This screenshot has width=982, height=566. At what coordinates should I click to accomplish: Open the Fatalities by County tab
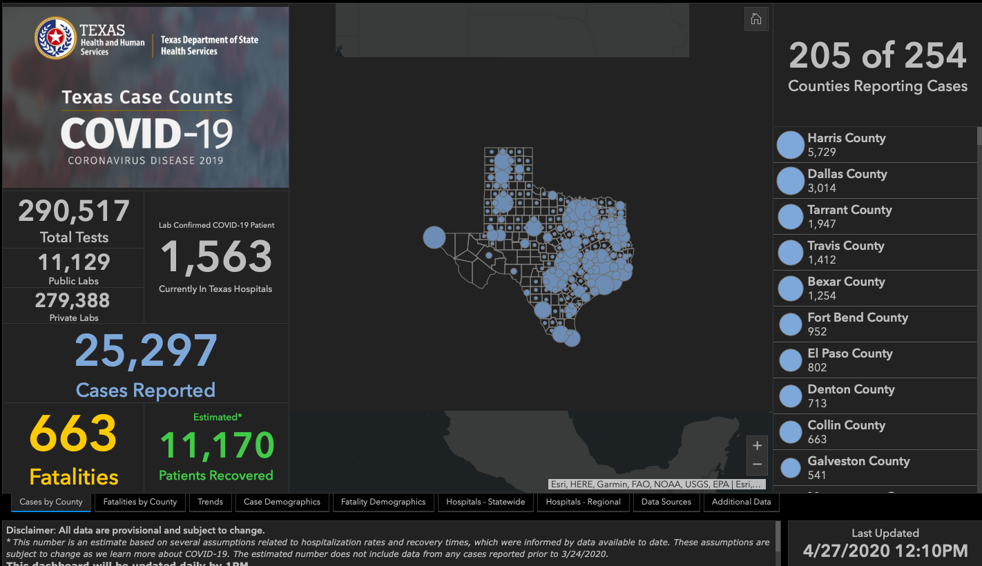[140, 502]
